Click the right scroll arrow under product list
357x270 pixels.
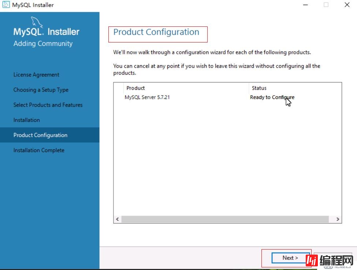point(337,219)
